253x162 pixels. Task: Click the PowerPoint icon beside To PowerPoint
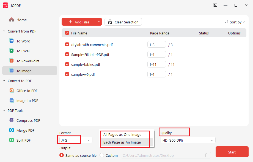coord(11,61)
